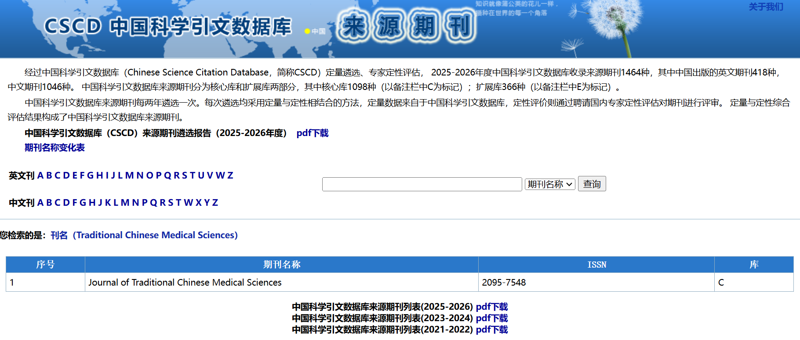Image resolution: width=800 pixels, height=340 pixels.
Task: Click the 期刊名称 column header
Action: pyautogui.click(x=281, y=265)
